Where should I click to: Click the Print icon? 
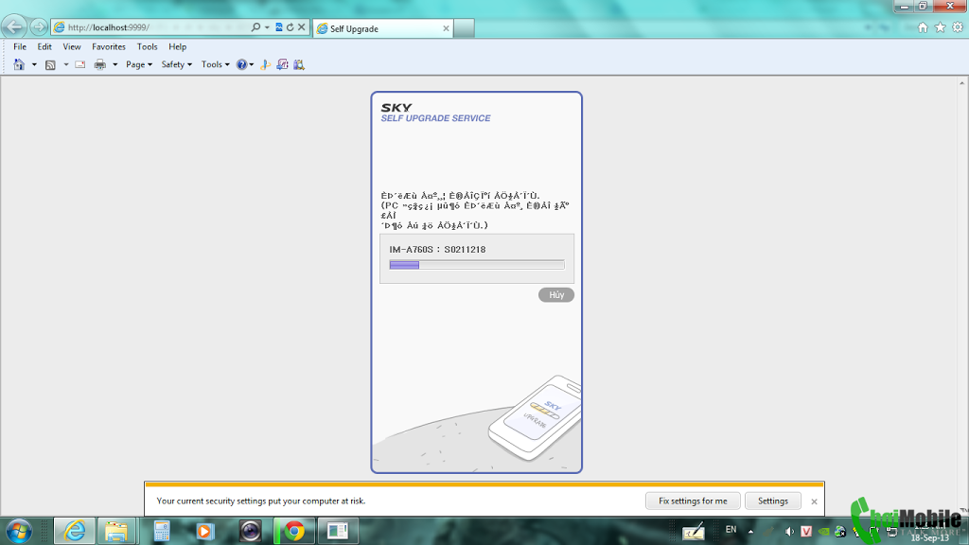point(99,64)
